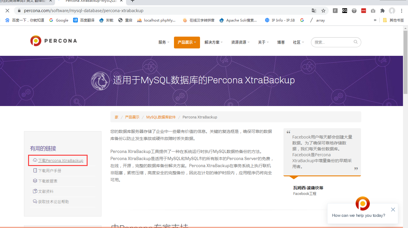Bookmark this page with the star icon
This screenshot has width=408, height=228.
point(323,11)
